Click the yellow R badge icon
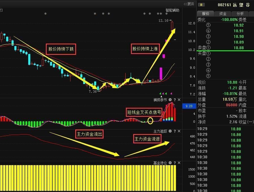Screen dimensions: 254x192 tap(201, 5)
